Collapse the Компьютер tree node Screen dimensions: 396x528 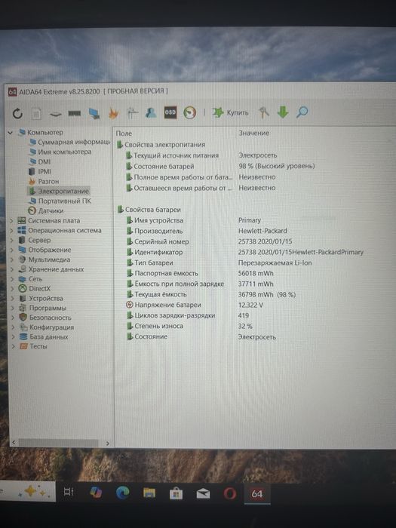point(11,133)
